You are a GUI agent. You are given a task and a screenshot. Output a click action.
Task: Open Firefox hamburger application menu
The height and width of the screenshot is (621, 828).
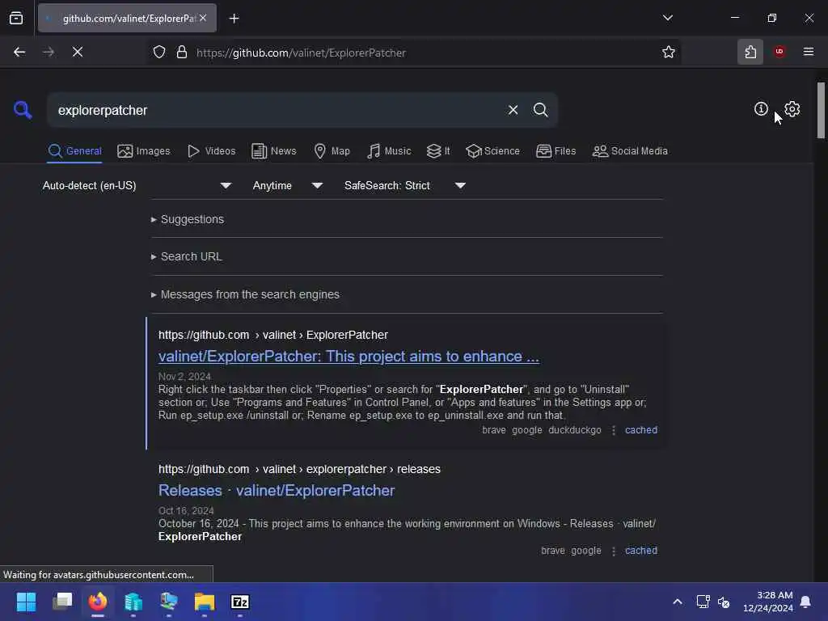point(808,52)
